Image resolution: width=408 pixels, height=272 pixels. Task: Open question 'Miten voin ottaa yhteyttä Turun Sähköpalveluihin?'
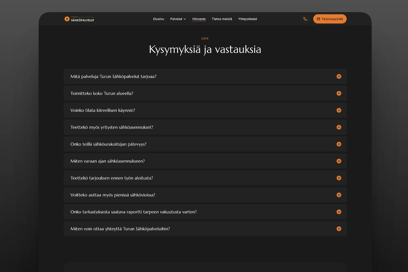(205, 229)
